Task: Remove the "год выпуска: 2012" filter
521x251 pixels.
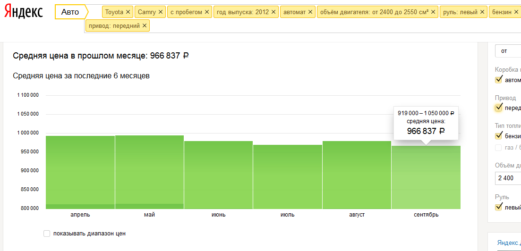Action: tap(273, 12)
